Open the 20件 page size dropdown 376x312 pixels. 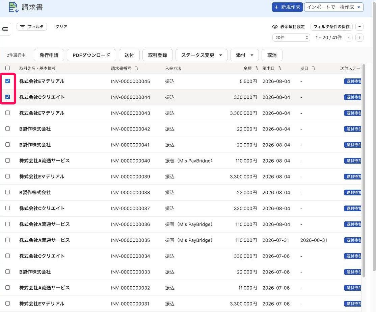click(291, 38)
